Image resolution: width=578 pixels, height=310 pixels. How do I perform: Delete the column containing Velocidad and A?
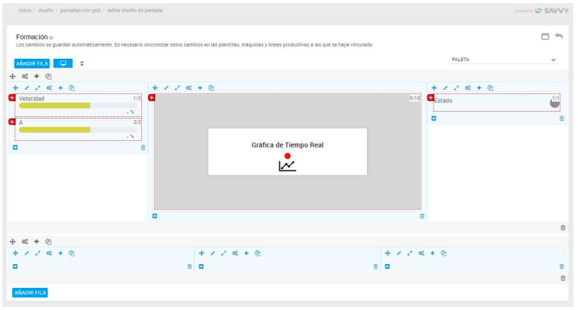click(x=143, y=148)
